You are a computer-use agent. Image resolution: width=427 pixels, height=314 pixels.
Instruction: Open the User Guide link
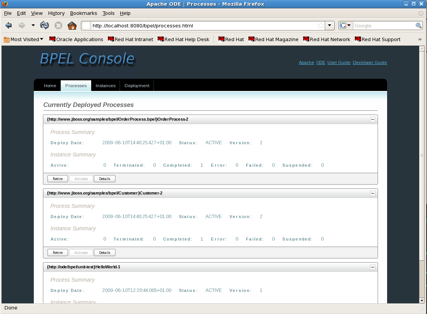[x=339, y=62]
